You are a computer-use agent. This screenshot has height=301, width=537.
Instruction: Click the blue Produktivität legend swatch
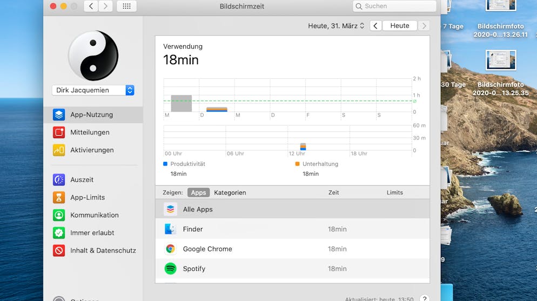pos(165,164)
